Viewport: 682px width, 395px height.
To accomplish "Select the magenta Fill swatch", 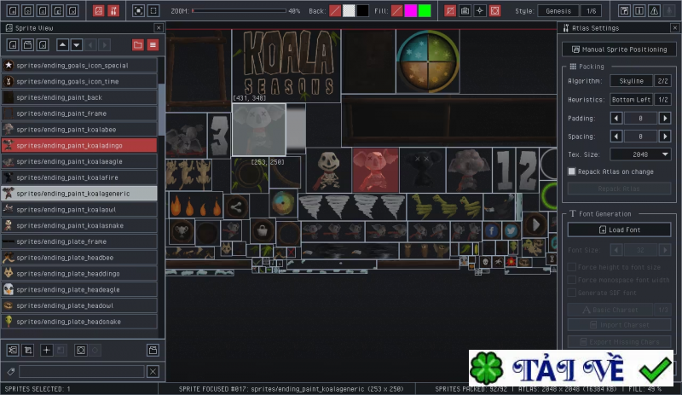I will point(411,11).
